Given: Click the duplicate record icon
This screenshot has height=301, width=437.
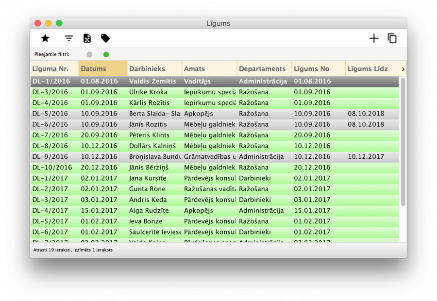Looking at the screenshot, I should (x=392, y=38).
